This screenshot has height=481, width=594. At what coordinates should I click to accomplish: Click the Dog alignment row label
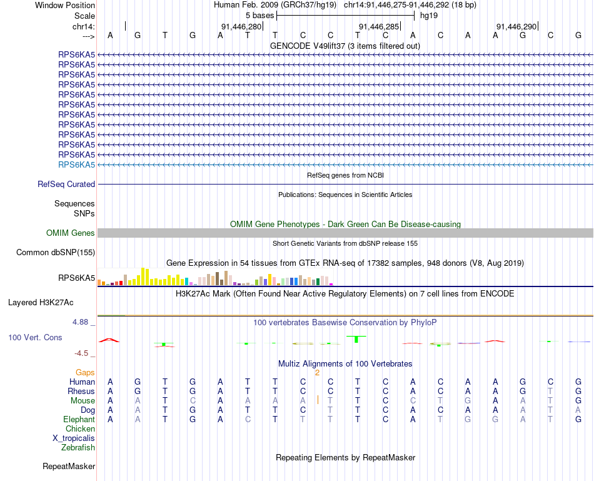pyautogui.click(x=88, y=410)
